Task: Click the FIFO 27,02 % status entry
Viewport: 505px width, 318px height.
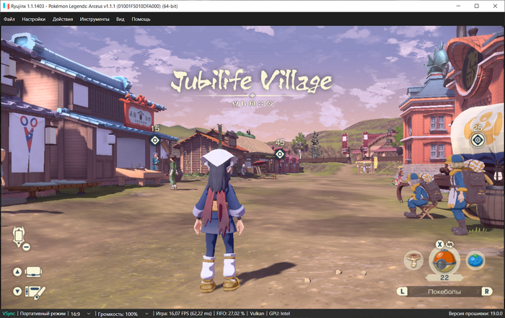Action: [231, 314]
